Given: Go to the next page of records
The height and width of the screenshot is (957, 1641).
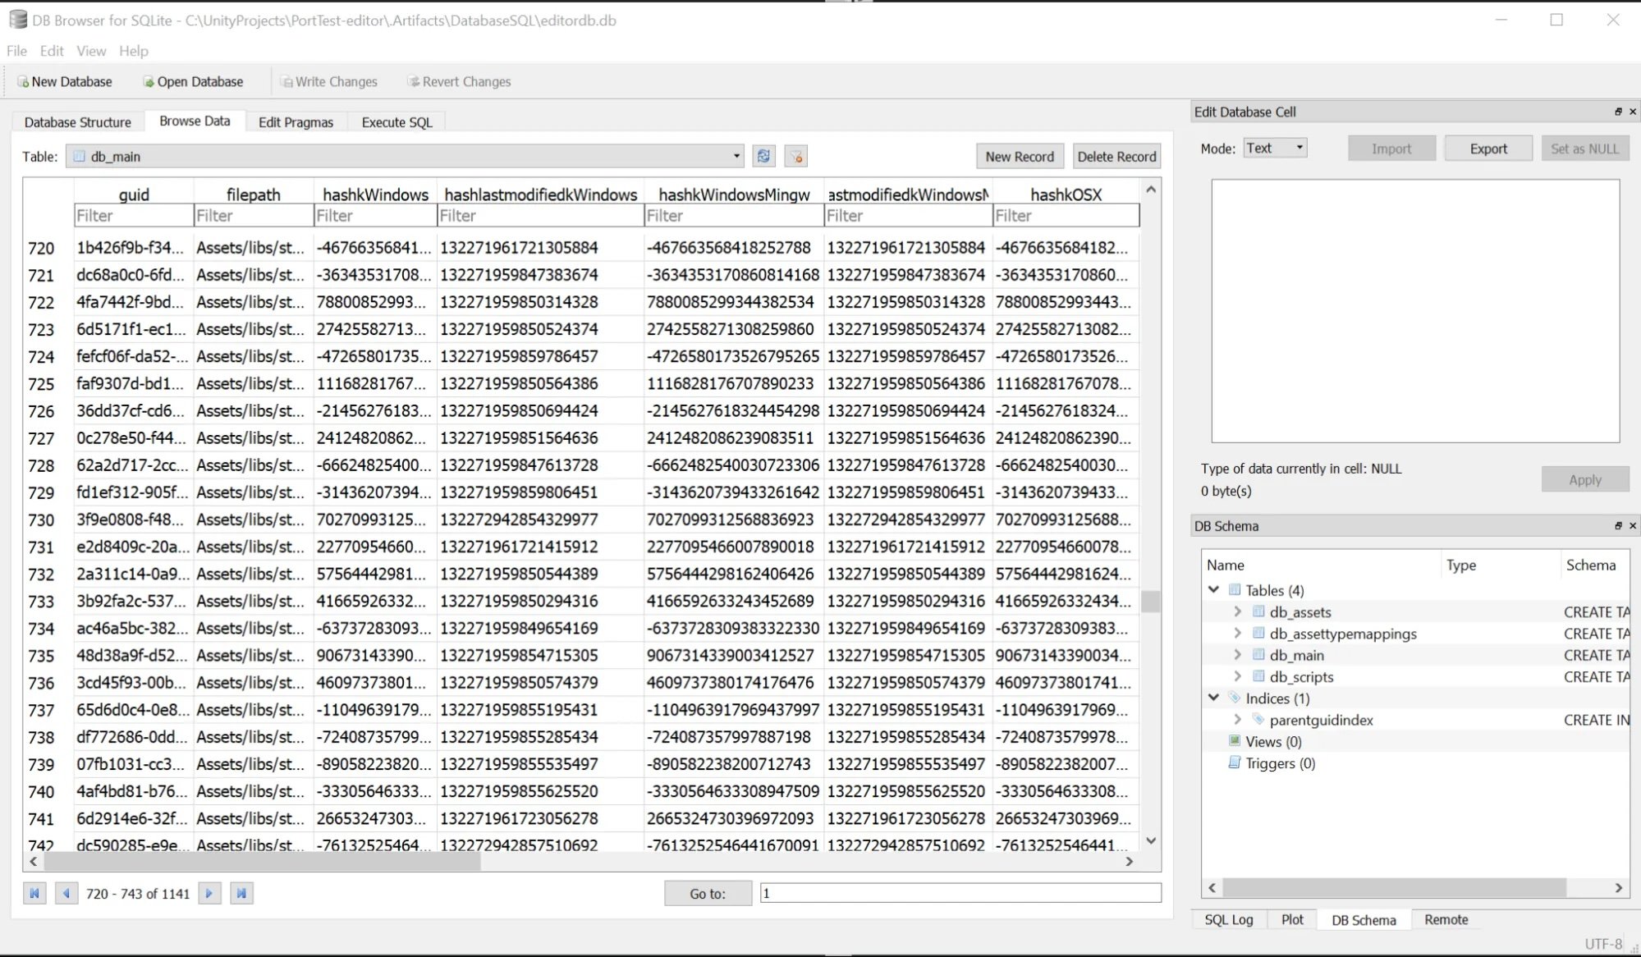Looking at the screenshot, I should point(209,893).
